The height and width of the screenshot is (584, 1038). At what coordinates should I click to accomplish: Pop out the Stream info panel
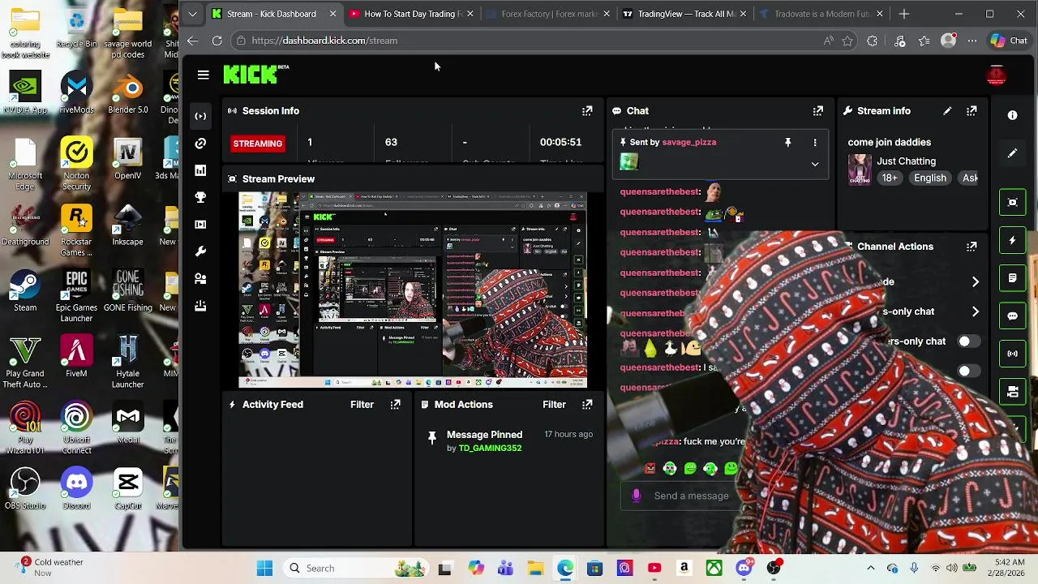[x=972, y=110]
